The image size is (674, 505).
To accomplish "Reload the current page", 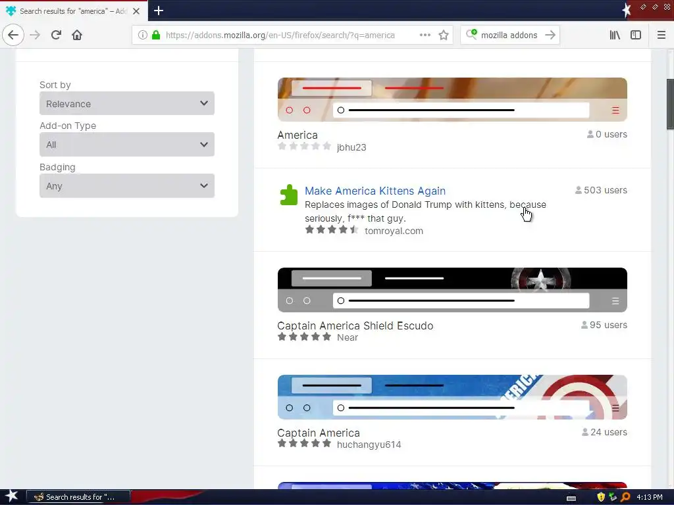I will 56,35.
